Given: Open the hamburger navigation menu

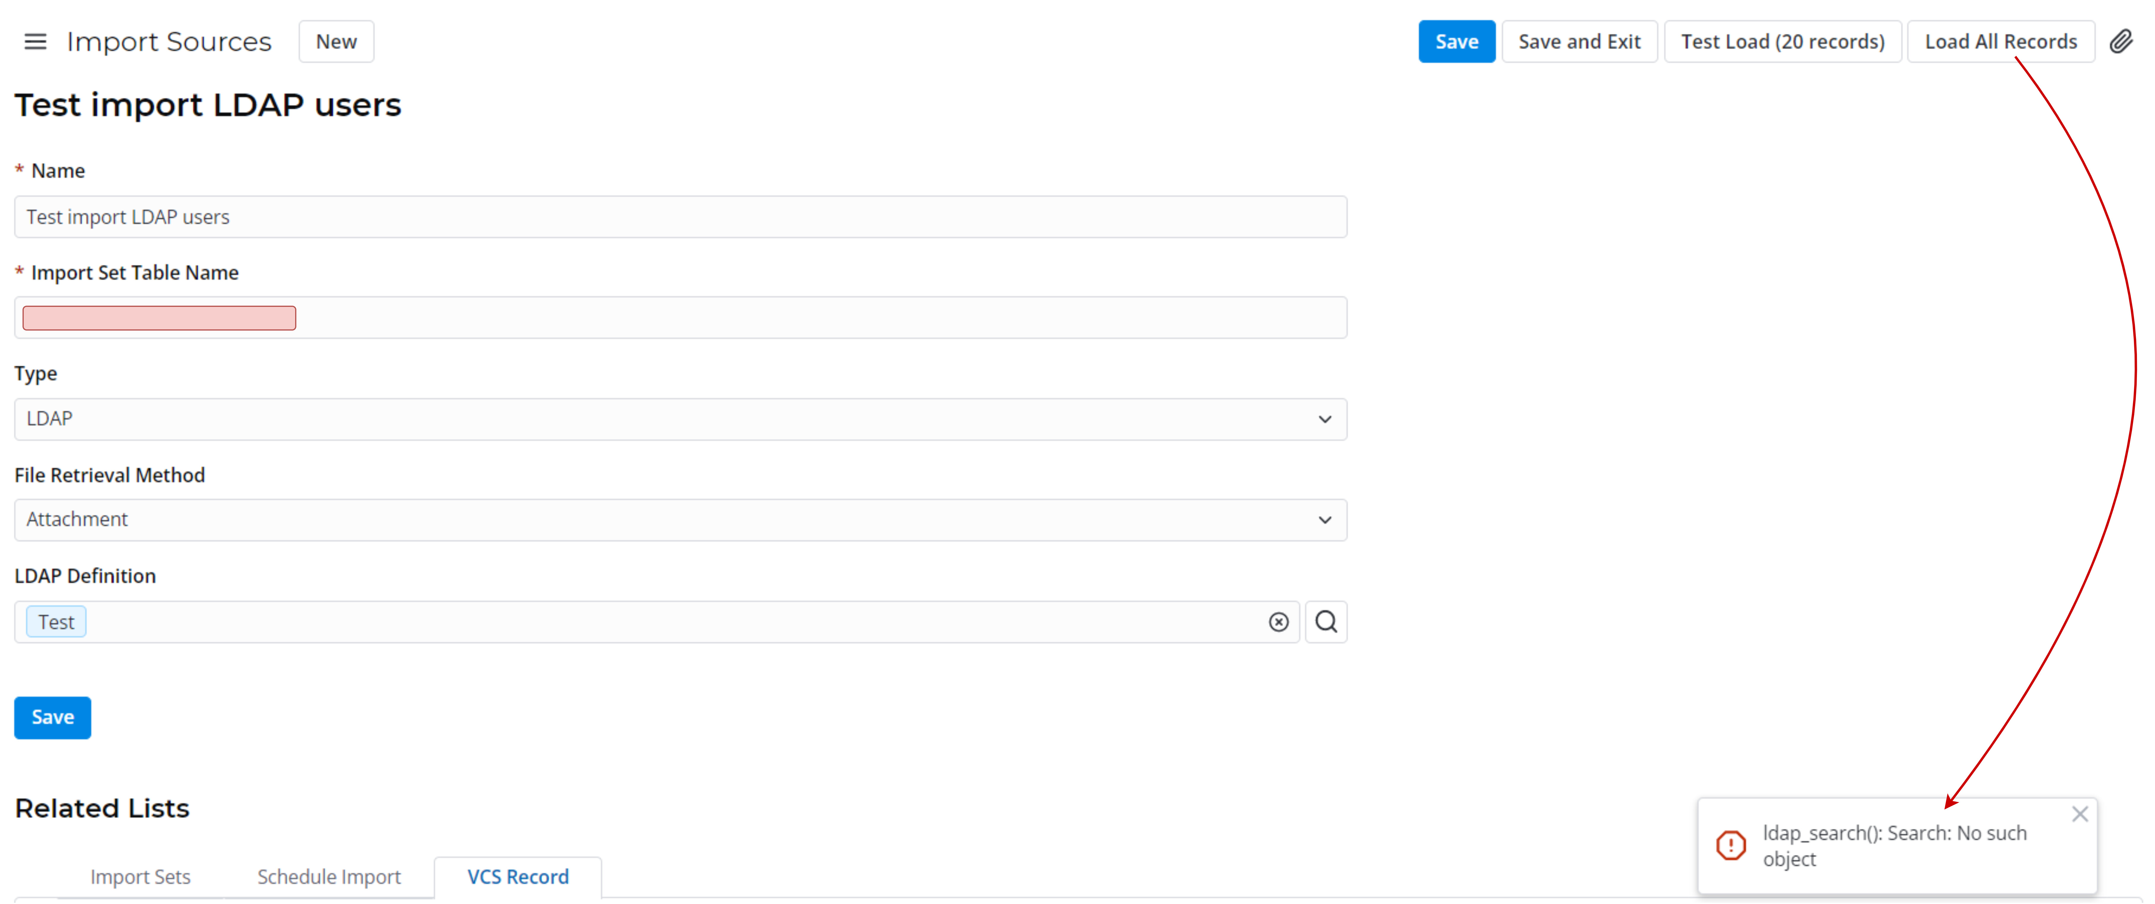Looking at the screenshot, I should (x=35, y=42).
